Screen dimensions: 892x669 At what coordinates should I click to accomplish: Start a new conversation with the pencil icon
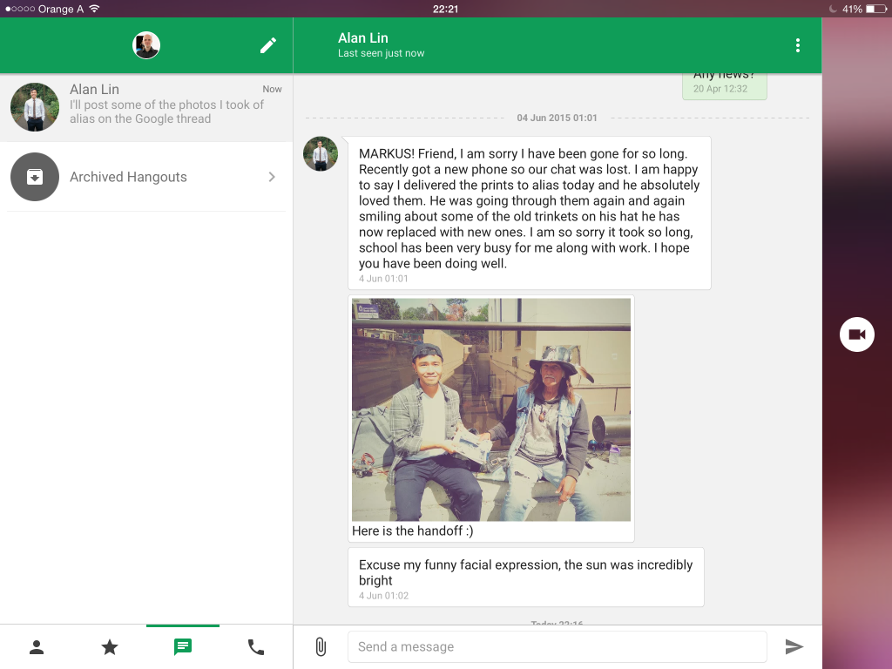click(x=268, y=45)
